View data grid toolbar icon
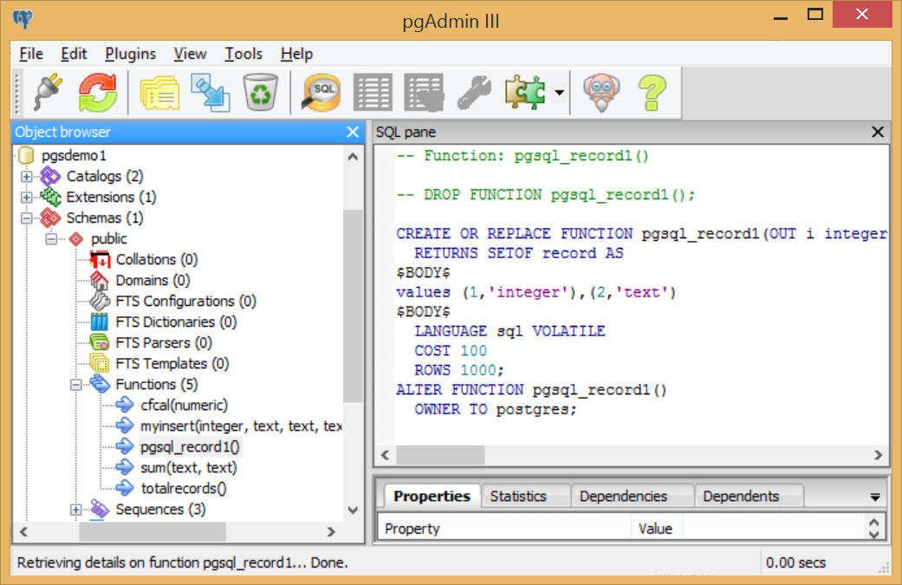The width and height of the screenshot is (902, 585). [x=373, y=92]
